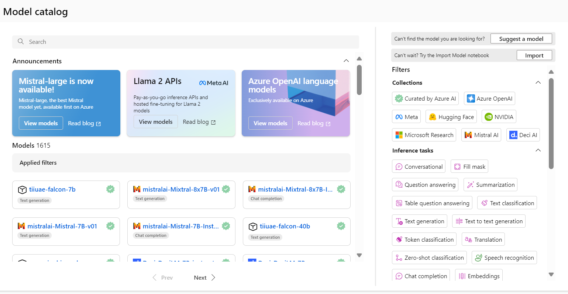Image resolution: width=568 pixels, height=294 pixels.
Task: Click the Filters panel scrollbar thumb
Action: (x=551, y=123)
